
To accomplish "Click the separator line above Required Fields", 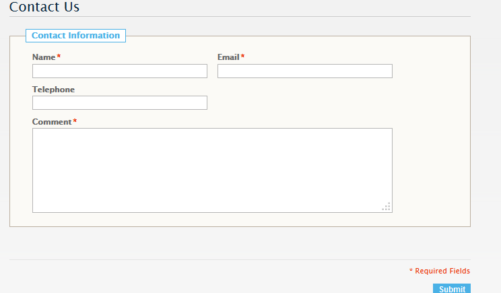I will (240, 259).
